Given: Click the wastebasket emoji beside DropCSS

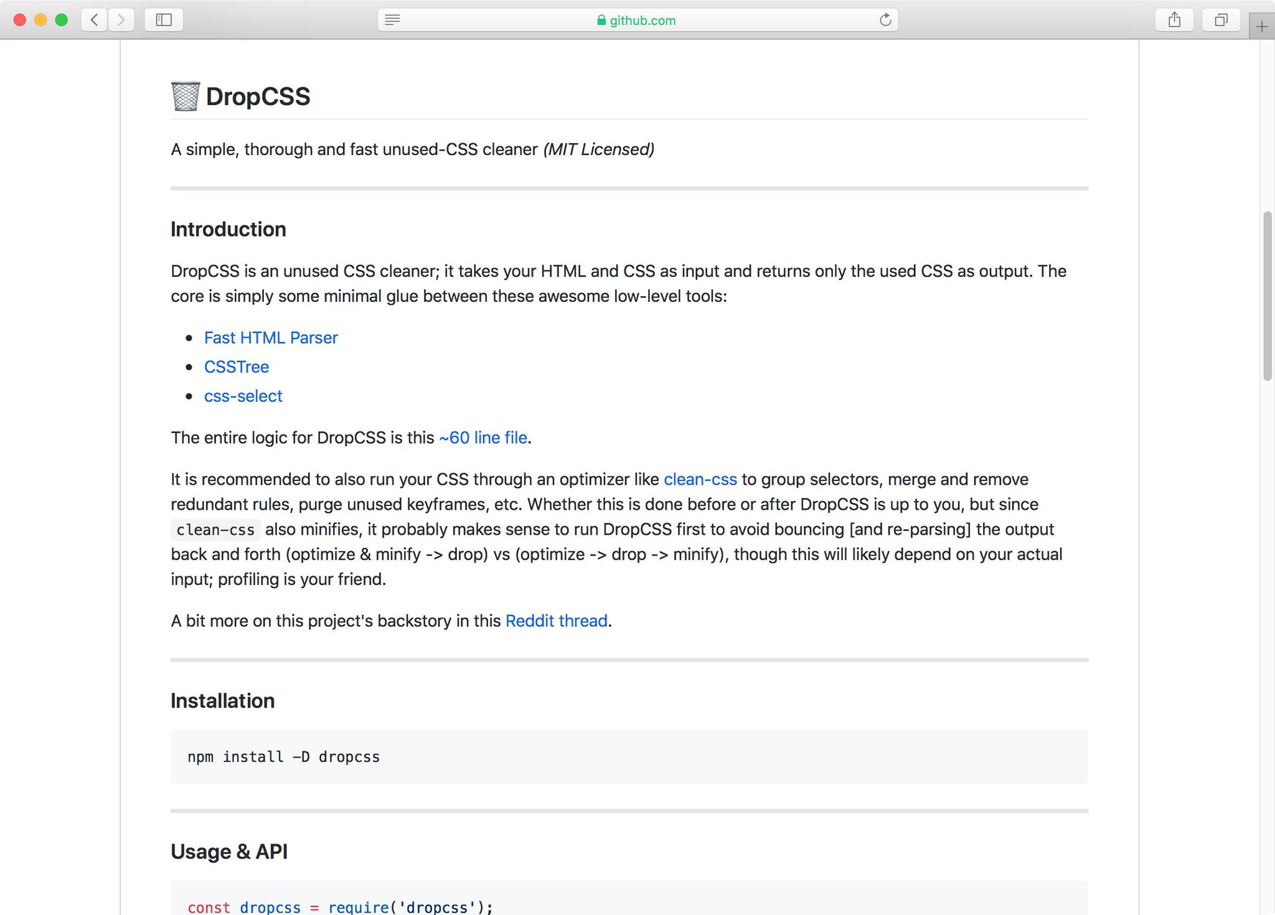Looking at the screenshot, I should click(x=186, y=96).
